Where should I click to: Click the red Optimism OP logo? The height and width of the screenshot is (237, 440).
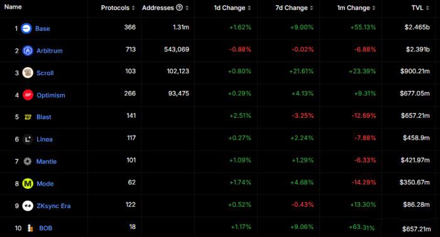pos(28,95)
